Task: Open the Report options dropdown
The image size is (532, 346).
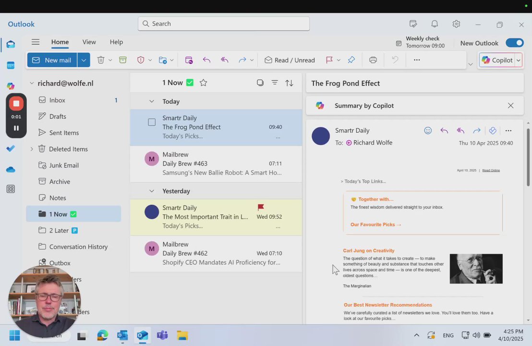Action: 150,61
